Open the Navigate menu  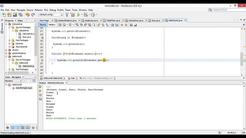click(21, 10)
